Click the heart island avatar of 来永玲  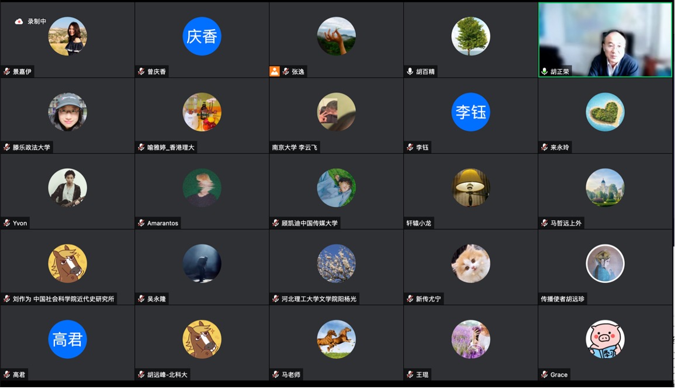tap(605, 112)
